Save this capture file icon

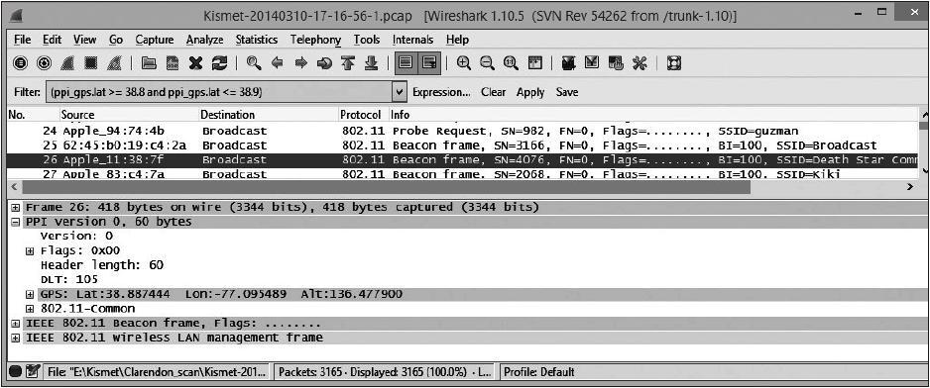pos(172,63)
